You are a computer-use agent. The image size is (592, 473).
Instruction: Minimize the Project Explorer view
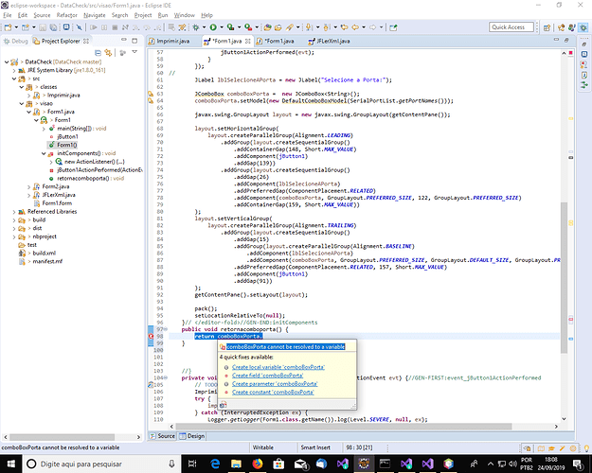coord(124,40)
